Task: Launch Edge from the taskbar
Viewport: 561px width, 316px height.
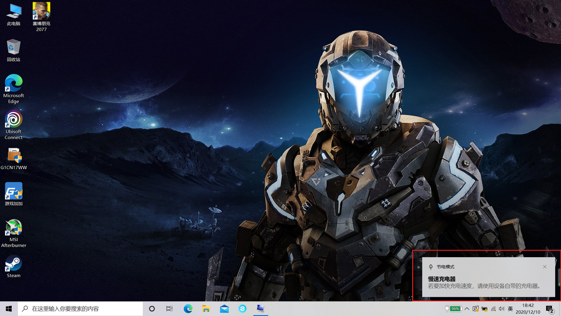Action: coord(188,308)
